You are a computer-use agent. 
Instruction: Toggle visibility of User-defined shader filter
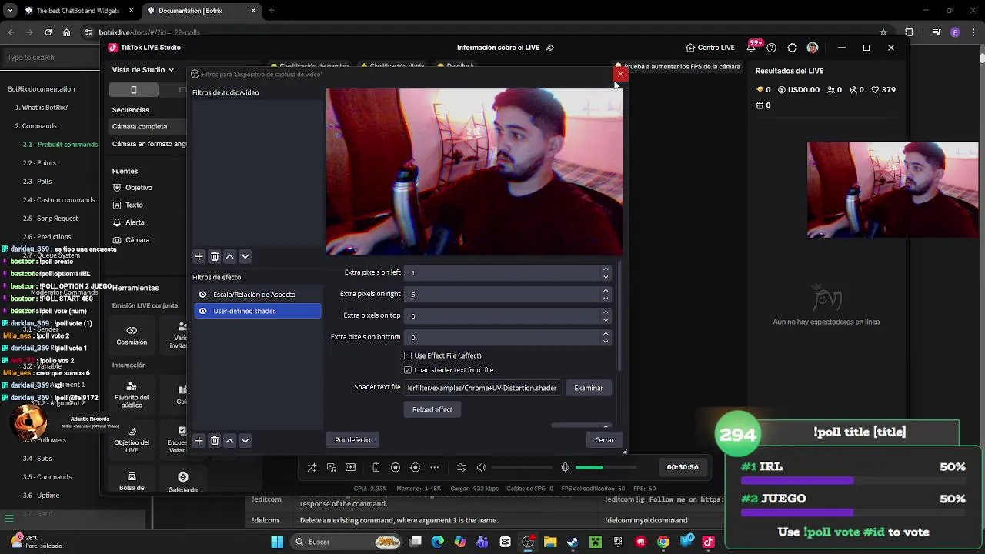[x=202, y=311]
